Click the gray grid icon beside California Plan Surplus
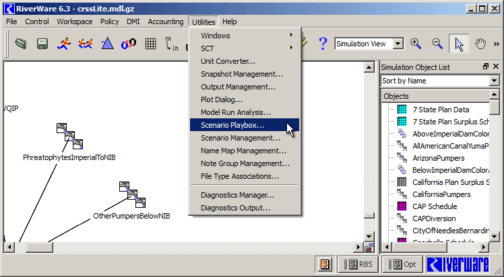The width and height of the screenshot is (504, 277). click(402, 182)
